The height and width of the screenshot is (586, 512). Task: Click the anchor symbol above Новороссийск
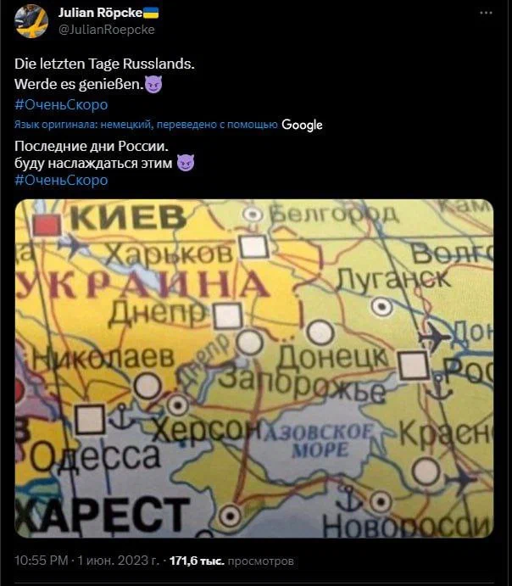(x=348, y=498)
